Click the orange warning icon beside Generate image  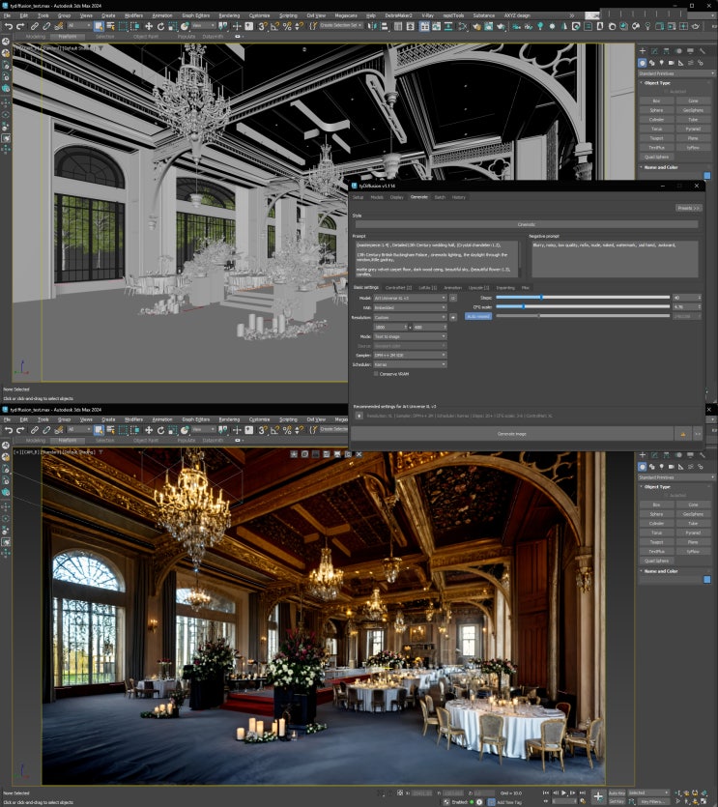pyautogui.click(x=683, y=434)
